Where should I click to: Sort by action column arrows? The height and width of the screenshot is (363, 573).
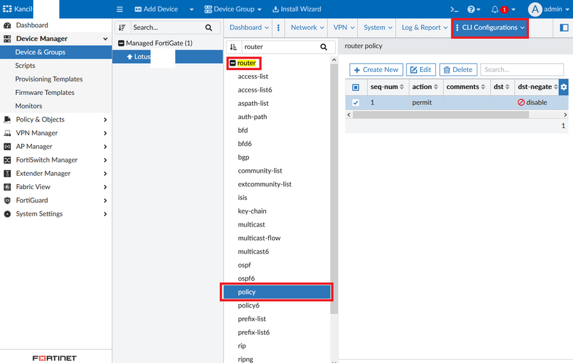point(436,87)
